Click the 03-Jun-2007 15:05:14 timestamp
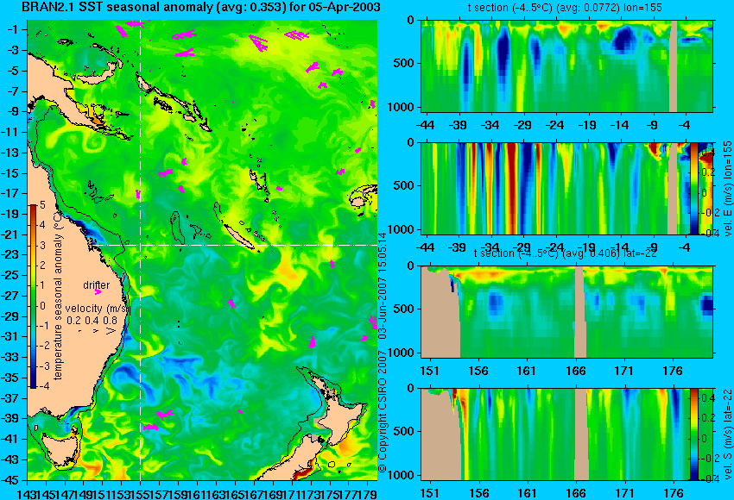 [383, 285]
